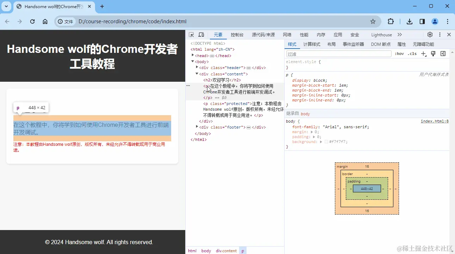Go to the home page icon
Image resolution: width=455 pixels, height=254 pixels.
pyautogui.click(x=45, y=21)
